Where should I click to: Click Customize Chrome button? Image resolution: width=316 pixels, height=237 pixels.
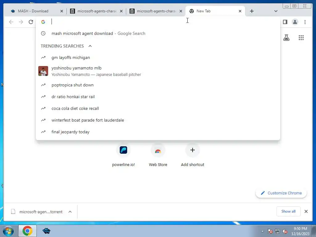pos(281,193)
